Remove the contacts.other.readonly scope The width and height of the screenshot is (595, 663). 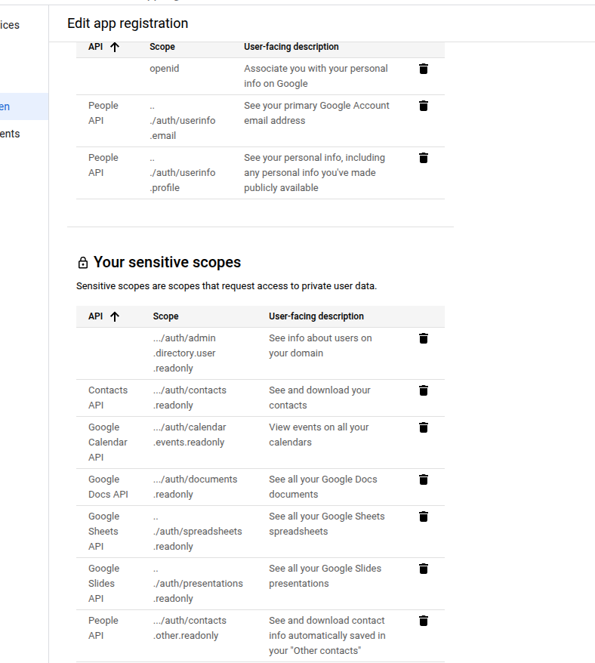424,621
